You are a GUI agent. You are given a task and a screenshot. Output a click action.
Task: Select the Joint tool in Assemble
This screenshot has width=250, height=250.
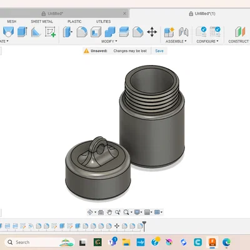183,32
